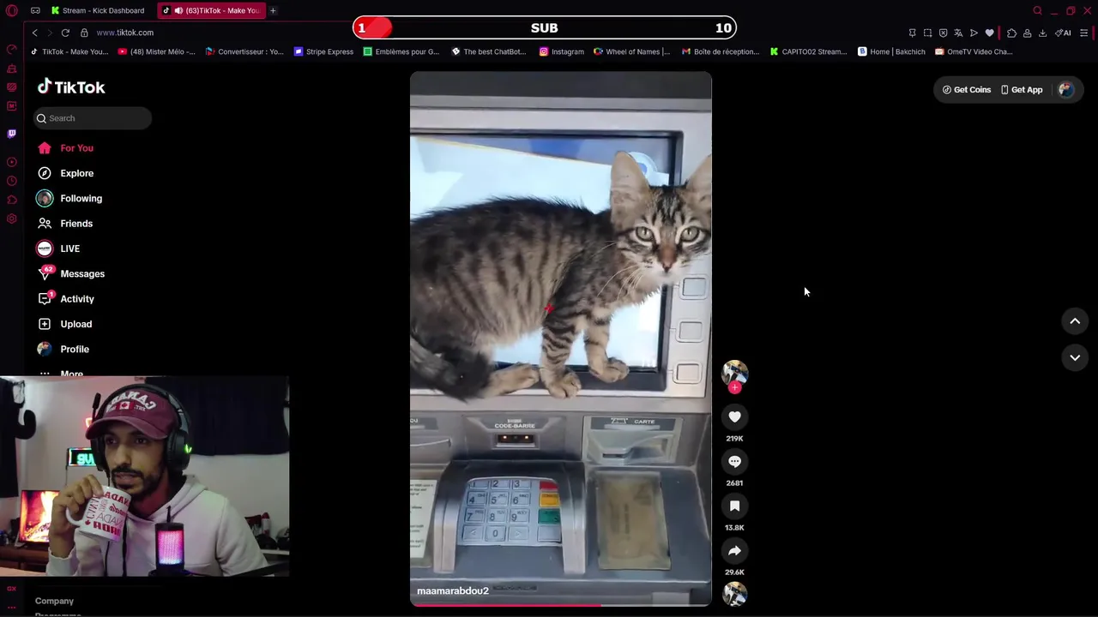Open the LIVE section
The image size is (1098, 617).
point(57,249)
